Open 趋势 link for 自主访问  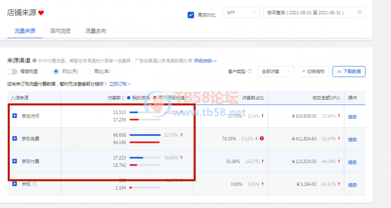pyautogui.click(x=352, y=117)
